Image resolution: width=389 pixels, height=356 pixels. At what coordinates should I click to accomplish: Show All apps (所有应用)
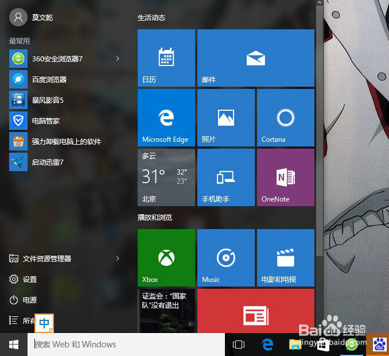tap(21, 320)
